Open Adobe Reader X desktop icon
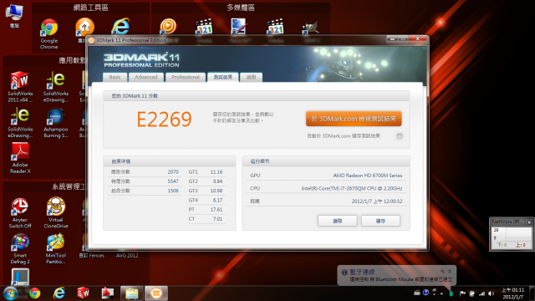Screen dimensions: 535x301 coord(20,158)
